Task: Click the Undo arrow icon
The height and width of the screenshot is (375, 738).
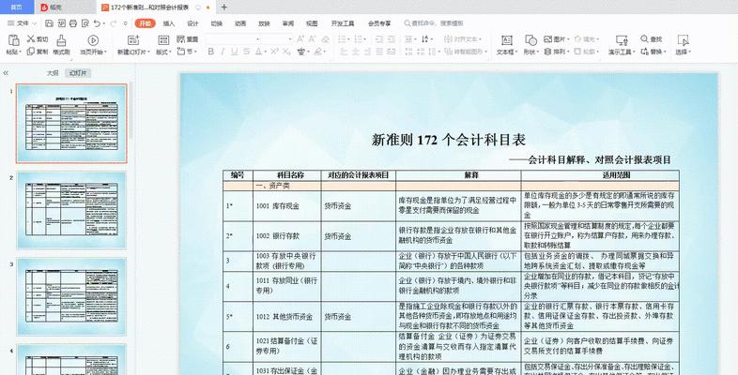Action: pos(97,23)
